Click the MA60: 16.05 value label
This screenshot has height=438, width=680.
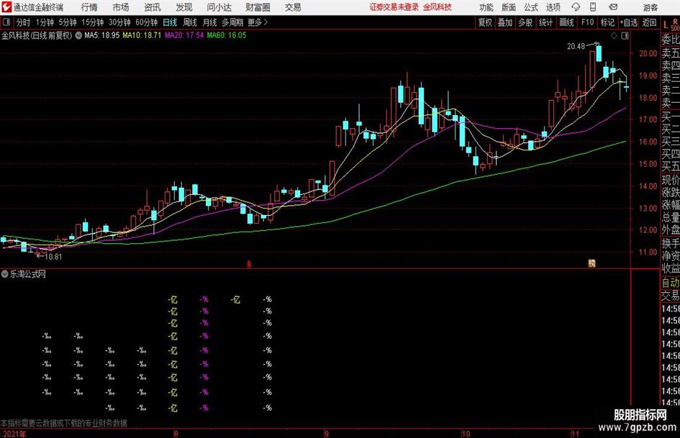227,35
